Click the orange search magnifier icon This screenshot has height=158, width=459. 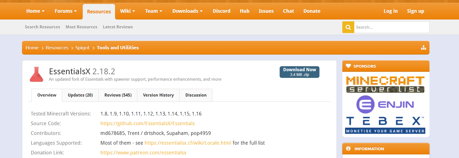348,27
